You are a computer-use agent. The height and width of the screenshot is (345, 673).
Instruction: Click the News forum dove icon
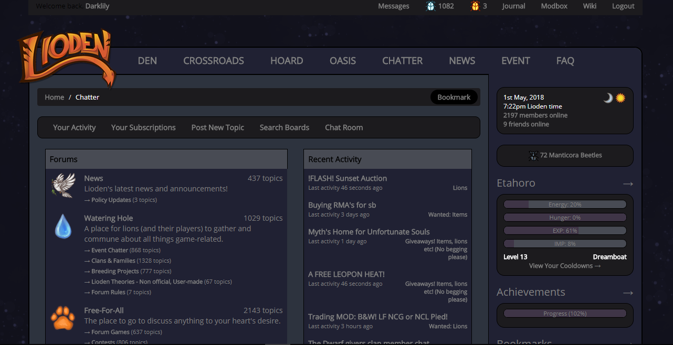64,186
